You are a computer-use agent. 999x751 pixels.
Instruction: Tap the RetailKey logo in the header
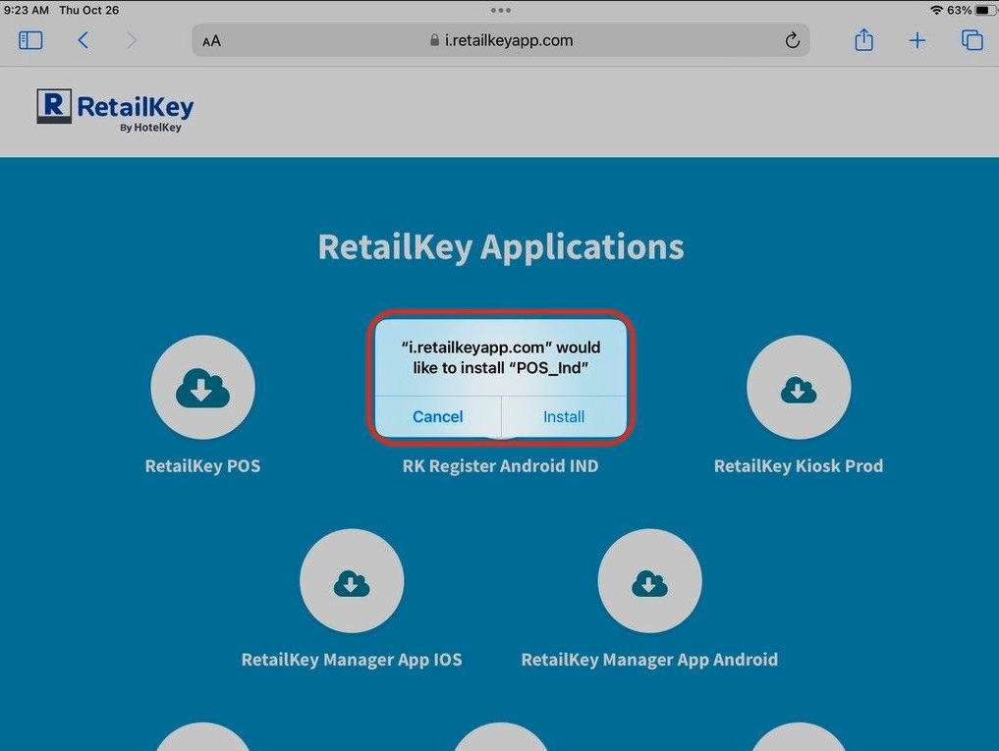coord(114,110)
